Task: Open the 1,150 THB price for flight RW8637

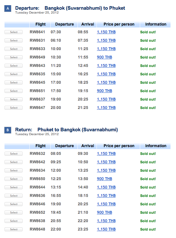Action: pos(106,99)
